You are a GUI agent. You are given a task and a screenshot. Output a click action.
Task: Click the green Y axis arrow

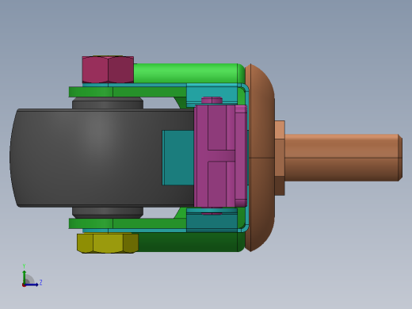coord(25,276)
